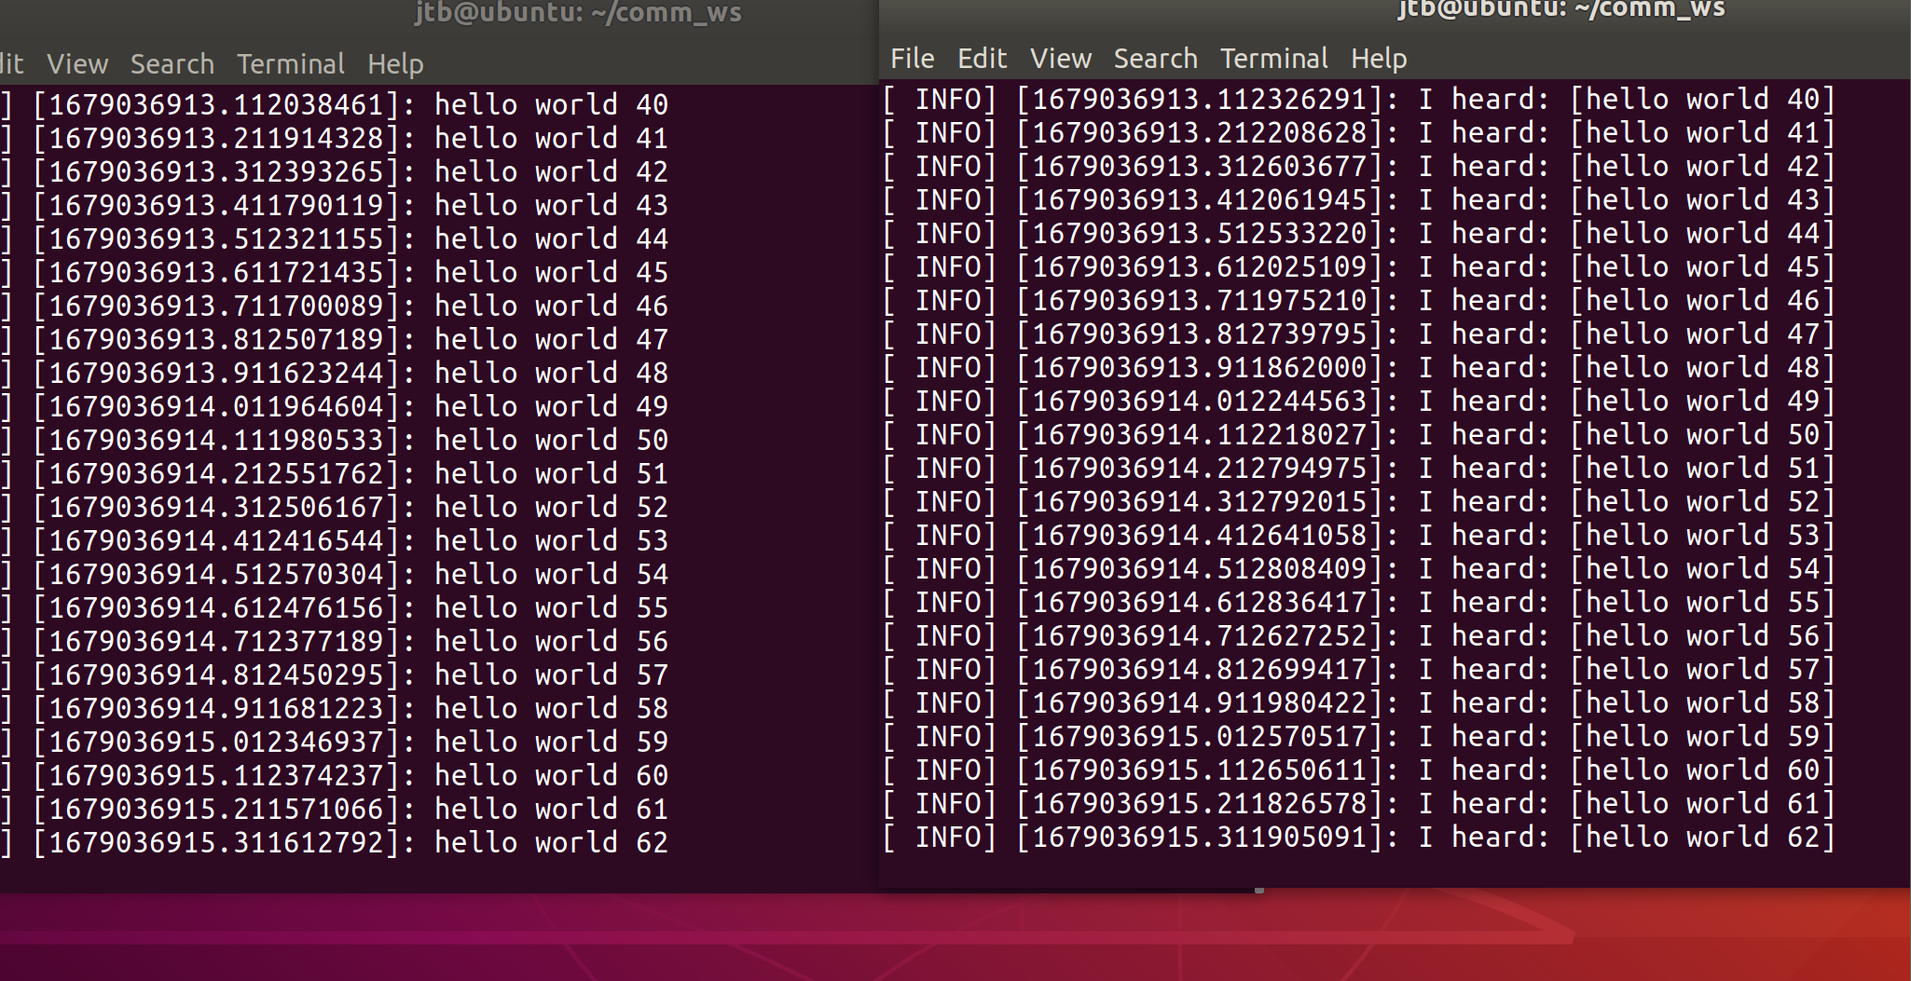Click timestamp 1679036915.012570517 in right terminal
This screenshot has width=1911, height=981.
point(1200,736)
